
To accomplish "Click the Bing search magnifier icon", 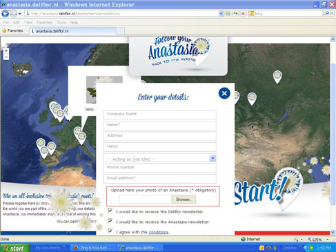I will click(327, 14).
